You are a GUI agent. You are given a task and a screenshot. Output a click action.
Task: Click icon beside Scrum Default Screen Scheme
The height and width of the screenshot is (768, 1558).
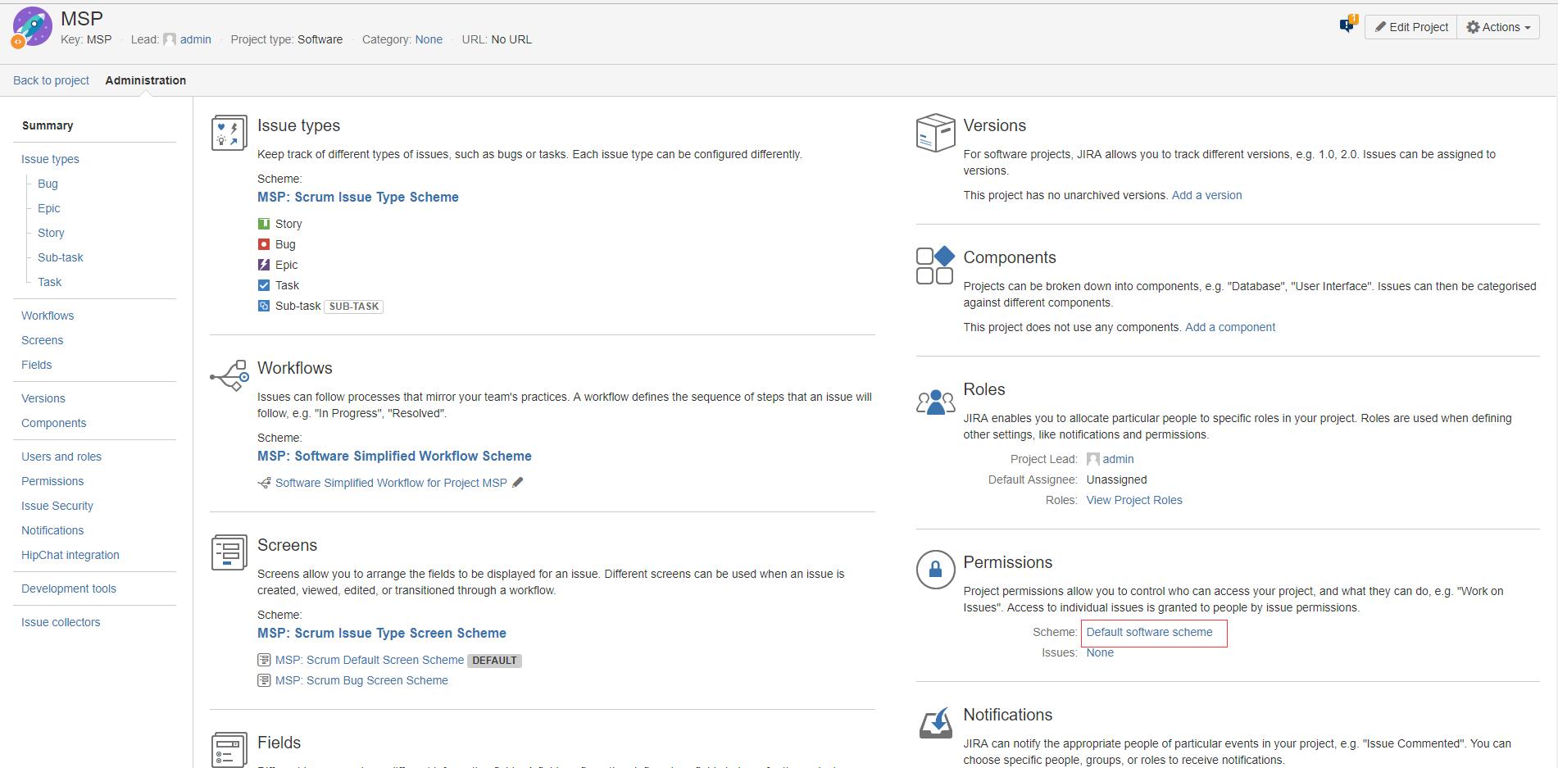point(264,660)
